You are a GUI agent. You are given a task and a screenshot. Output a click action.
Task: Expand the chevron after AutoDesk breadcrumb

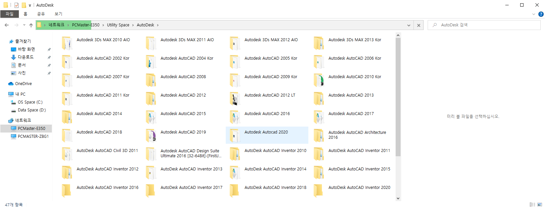click(x=158, y=25)
